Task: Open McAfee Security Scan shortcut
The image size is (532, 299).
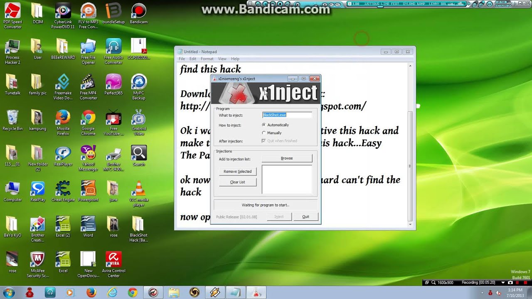Action: click(38, 264)
